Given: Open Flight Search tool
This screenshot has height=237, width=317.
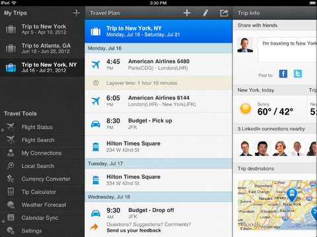Looking at the screenshot, I should 42,140.
